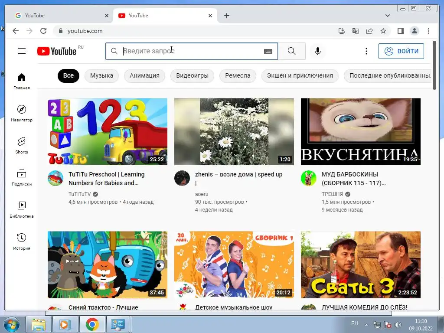
Task: Click the page vertical scrollbar
Action: click(x=434, y=65)
